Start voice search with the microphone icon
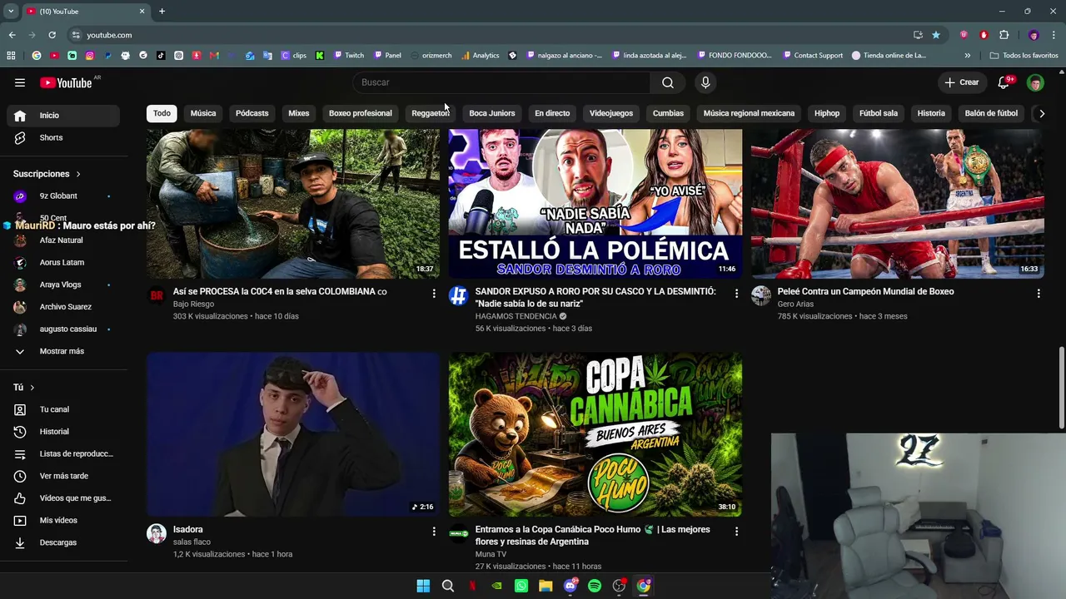Image resolution: width=1066 pixels, height=599 pixels. tap(705, 82)
